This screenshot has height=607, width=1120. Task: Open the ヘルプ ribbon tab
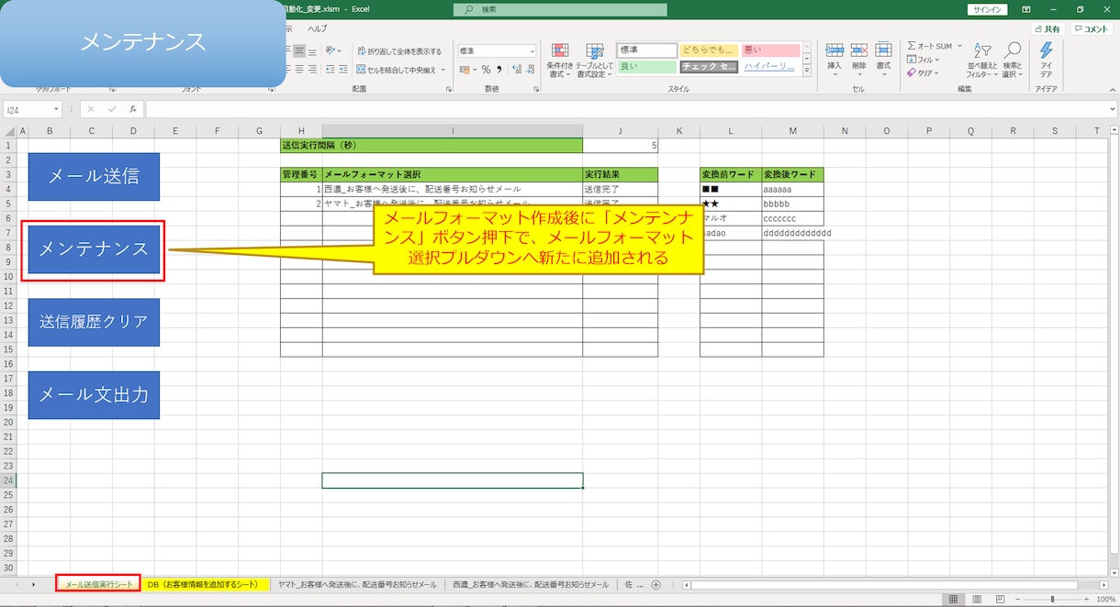click(317, 28)
